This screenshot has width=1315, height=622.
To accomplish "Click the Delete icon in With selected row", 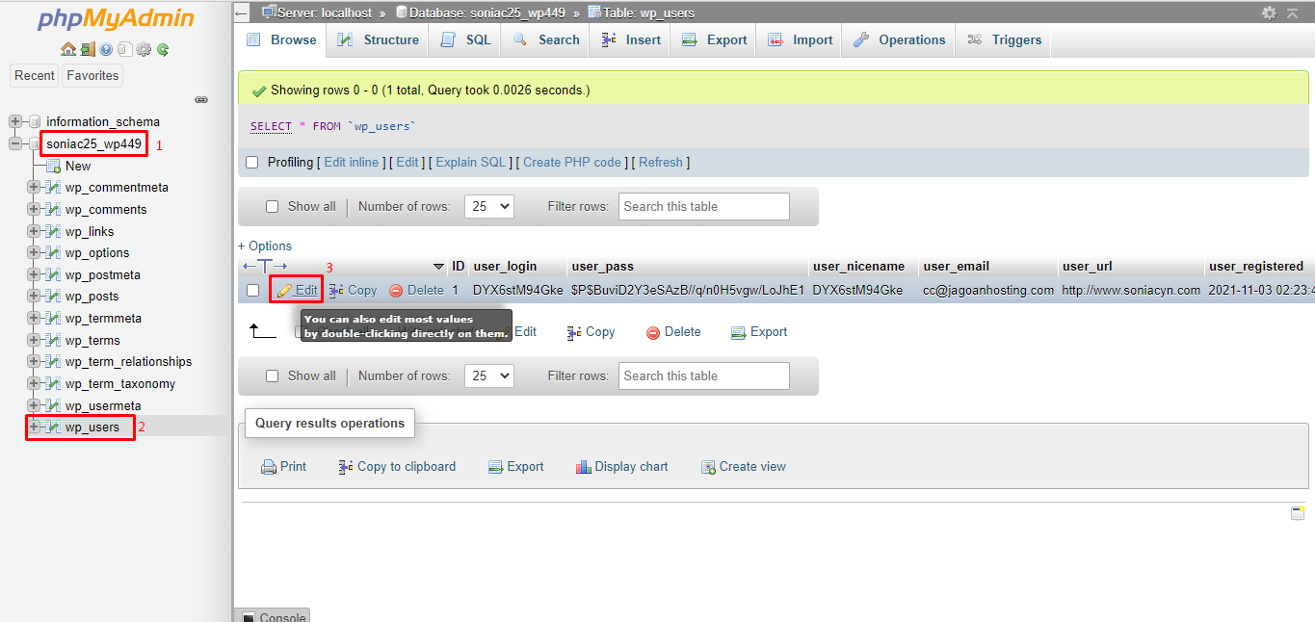I will (x=653, y=332).
